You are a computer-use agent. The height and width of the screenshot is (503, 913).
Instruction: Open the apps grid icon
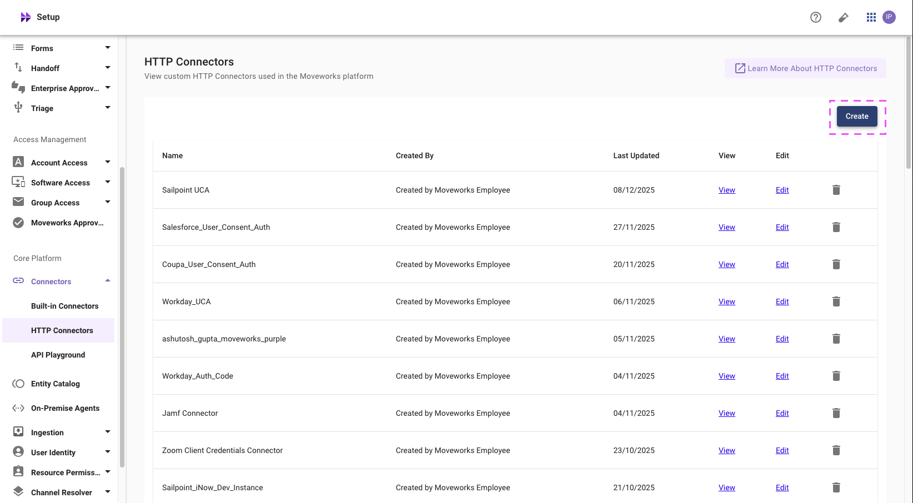(x=871, y=17)
